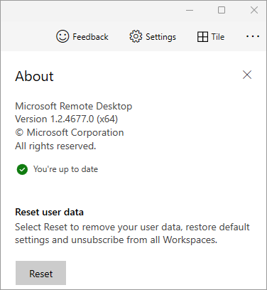This screenshot has height=290, width=267.
Task: Click the 'Reset user data' heading
Action: [49, 212]
